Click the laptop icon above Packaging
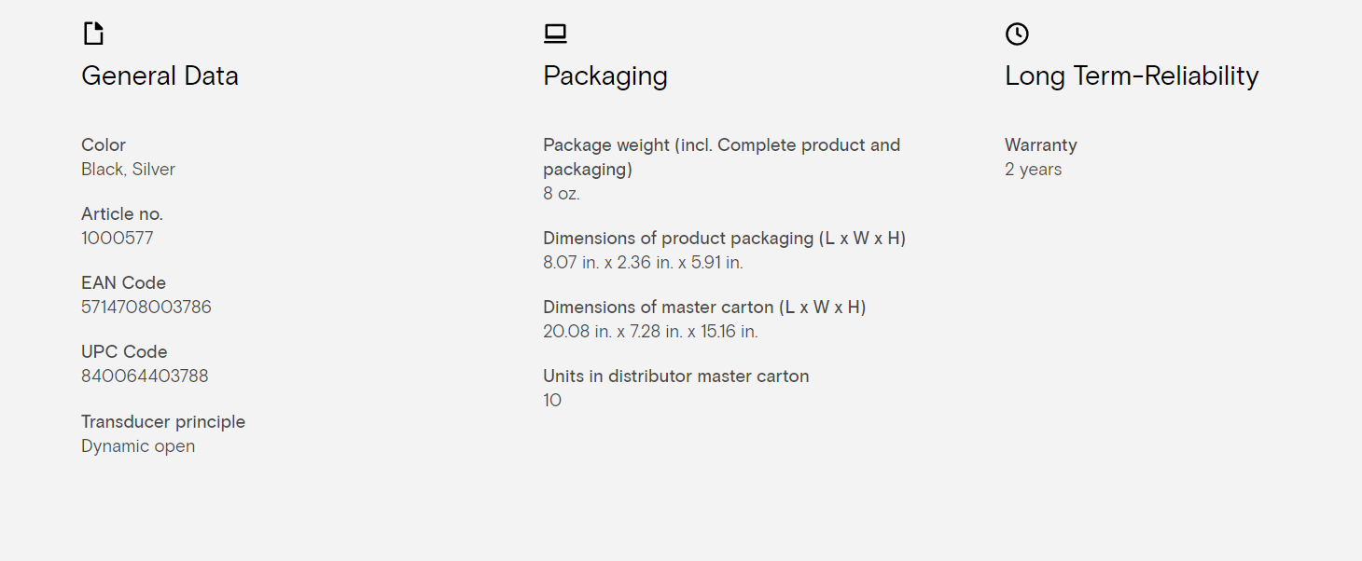The width and height of the screenshot is (1362, 561). [x=555, y=34]
